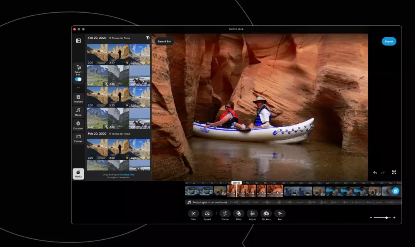Open the Duration settings
The width and height of the screenshot is (415, 247).
78,125
